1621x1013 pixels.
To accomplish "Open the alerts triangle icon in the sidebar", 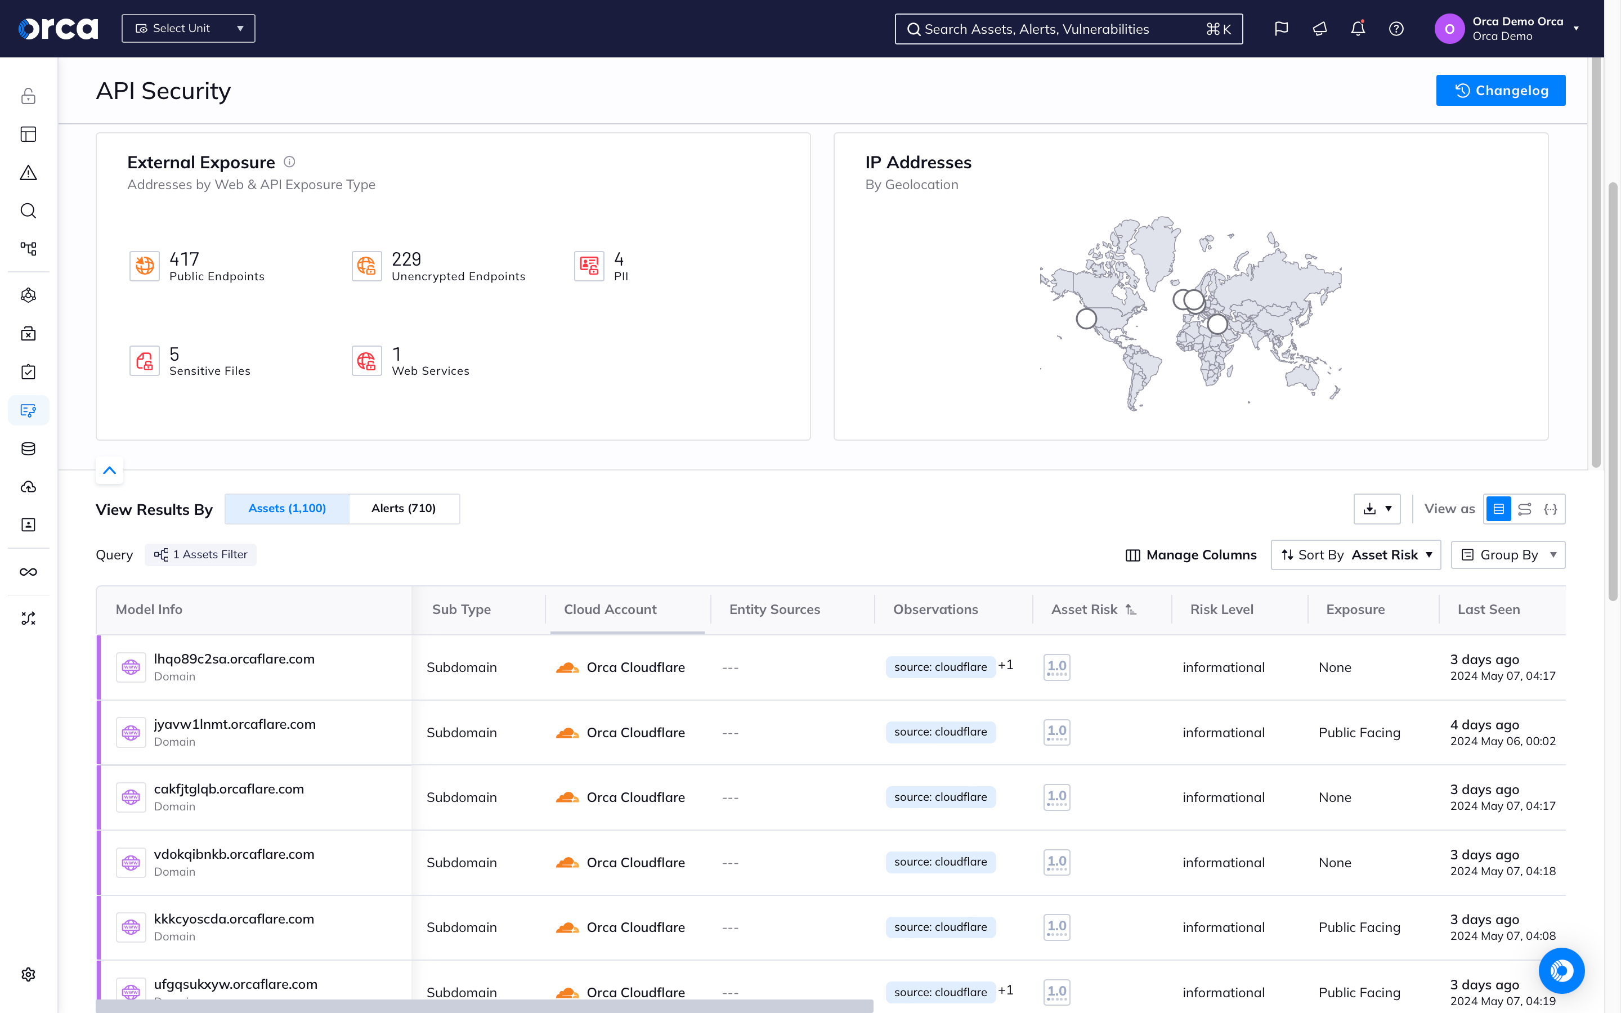I will (28, 173).
